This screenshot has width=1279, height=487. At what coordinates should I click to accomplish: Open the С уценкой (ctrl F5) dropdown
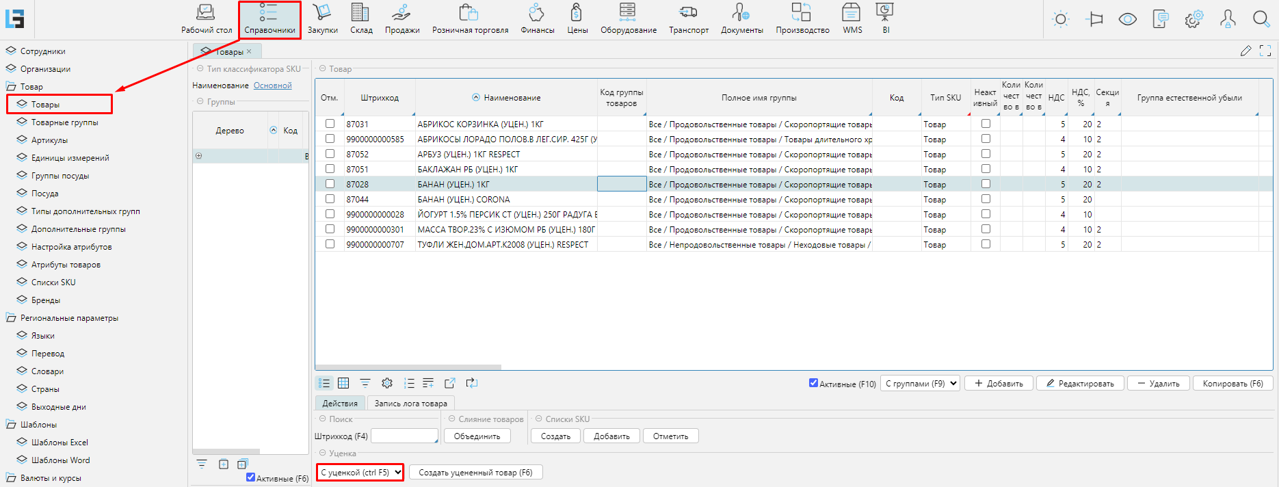[x=360, y=472]
